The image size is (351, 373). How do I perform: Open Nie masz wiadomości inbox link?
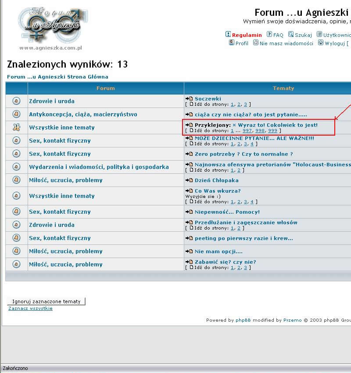point(286,43)
